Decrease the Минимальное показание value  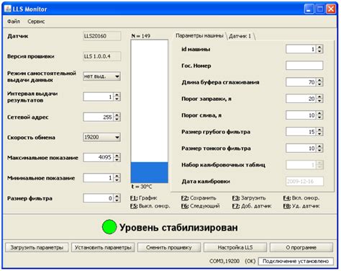click(117, 179)
